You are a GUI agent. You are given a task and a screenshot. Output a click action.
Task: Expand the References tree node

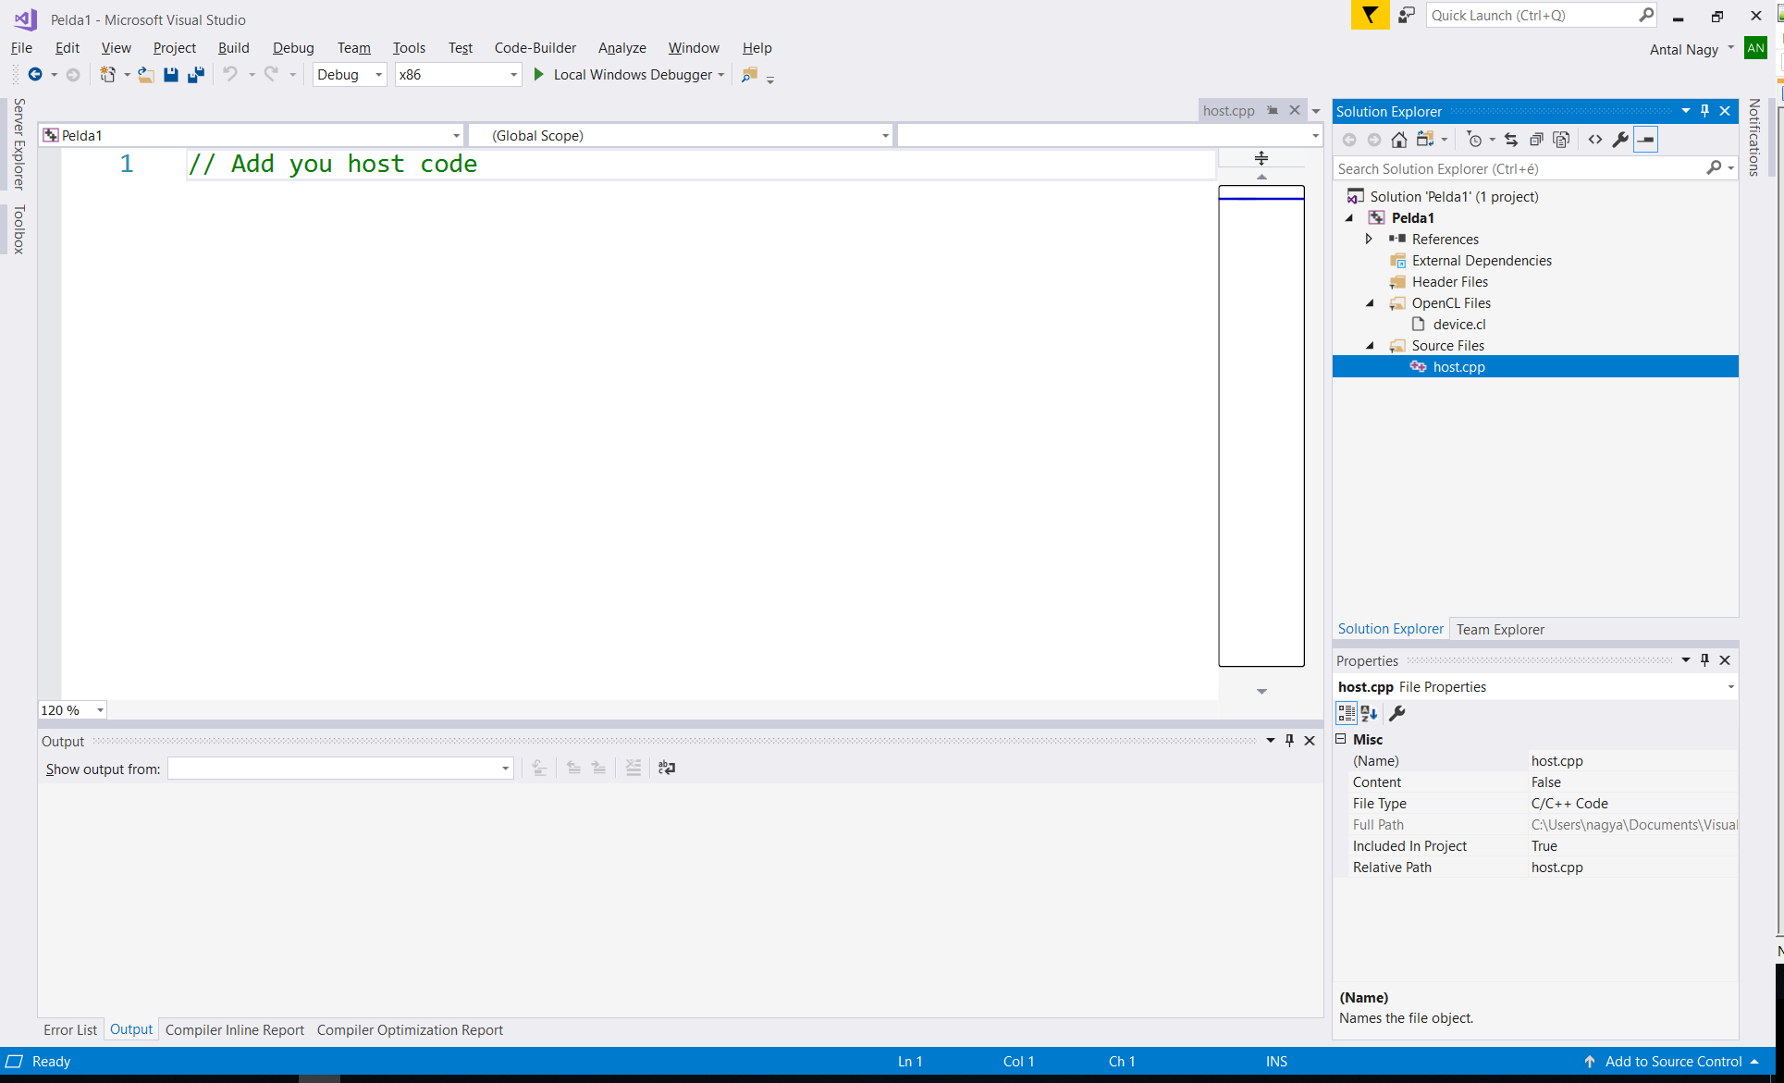point(1370,240)
